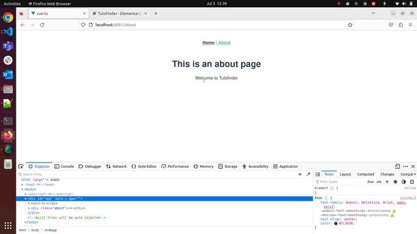Open a new browser tab
417x234 pixels.
[156, 13]
